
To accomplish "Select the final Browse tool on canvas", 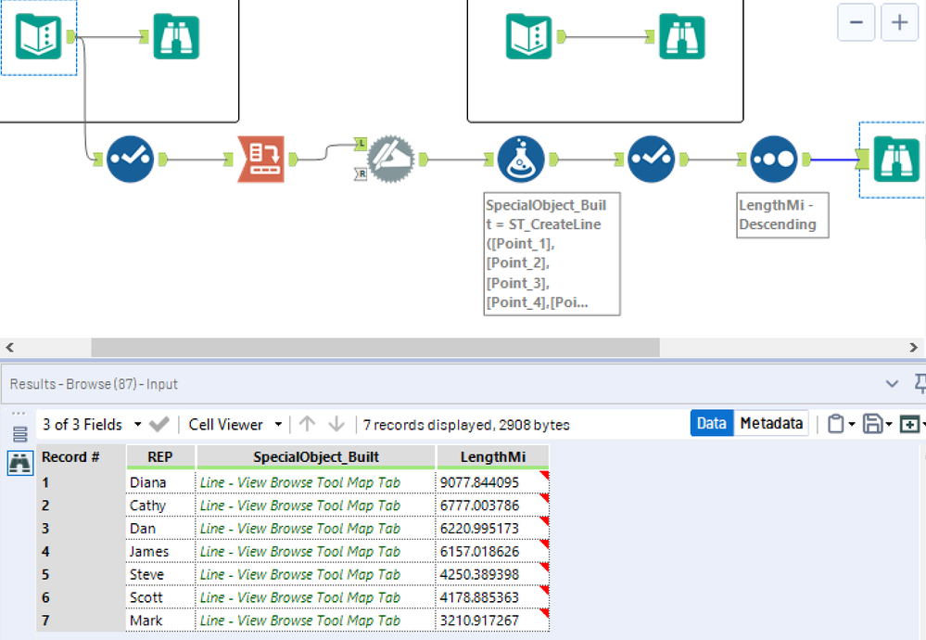I will coord(896,159).
